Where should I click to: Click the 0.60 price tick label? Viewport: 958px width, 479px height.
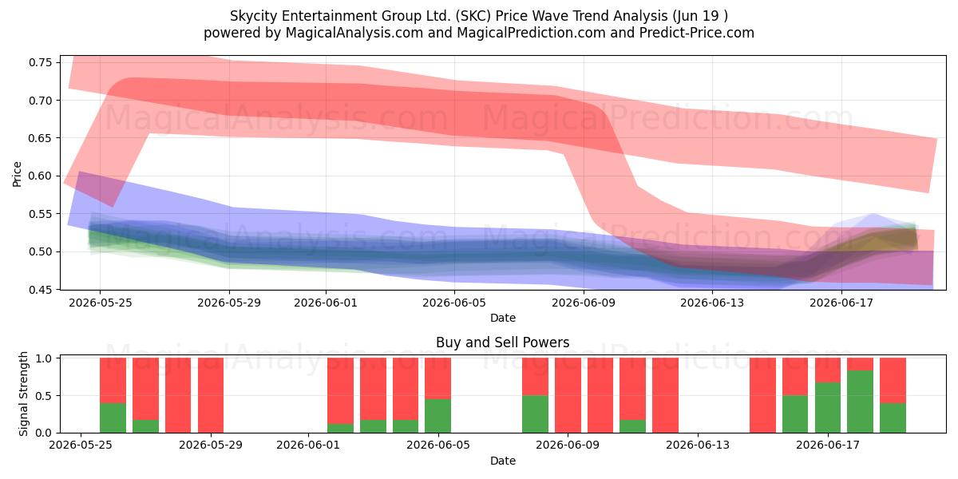pyautogui.click(x=39, y=176)
